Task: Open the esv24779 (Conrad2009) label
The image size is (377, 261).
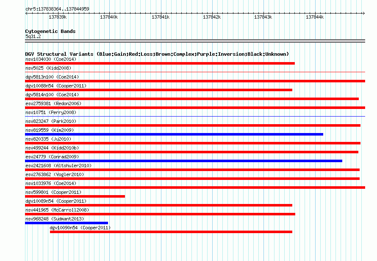Action: [x=52, y=157]
